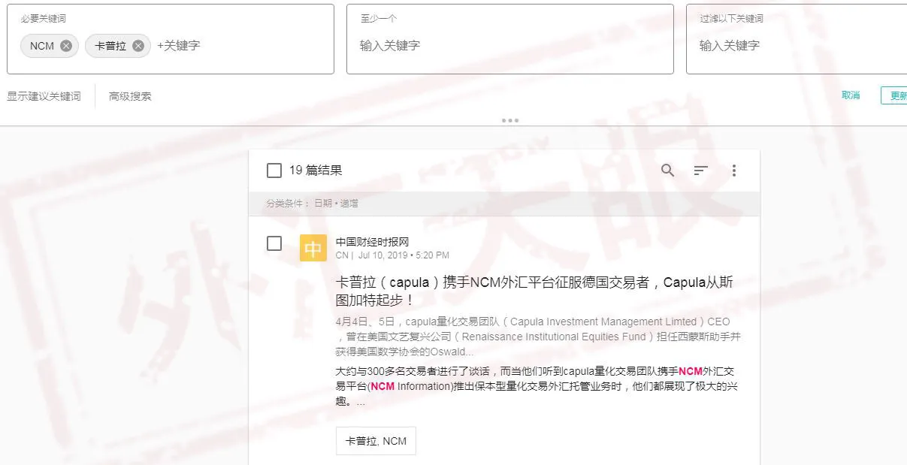Tick the checkbox for 中国财经时报网 article
The height and width of the screenshot is (465, 907).
pyautogui.click(x=274, y=243)
